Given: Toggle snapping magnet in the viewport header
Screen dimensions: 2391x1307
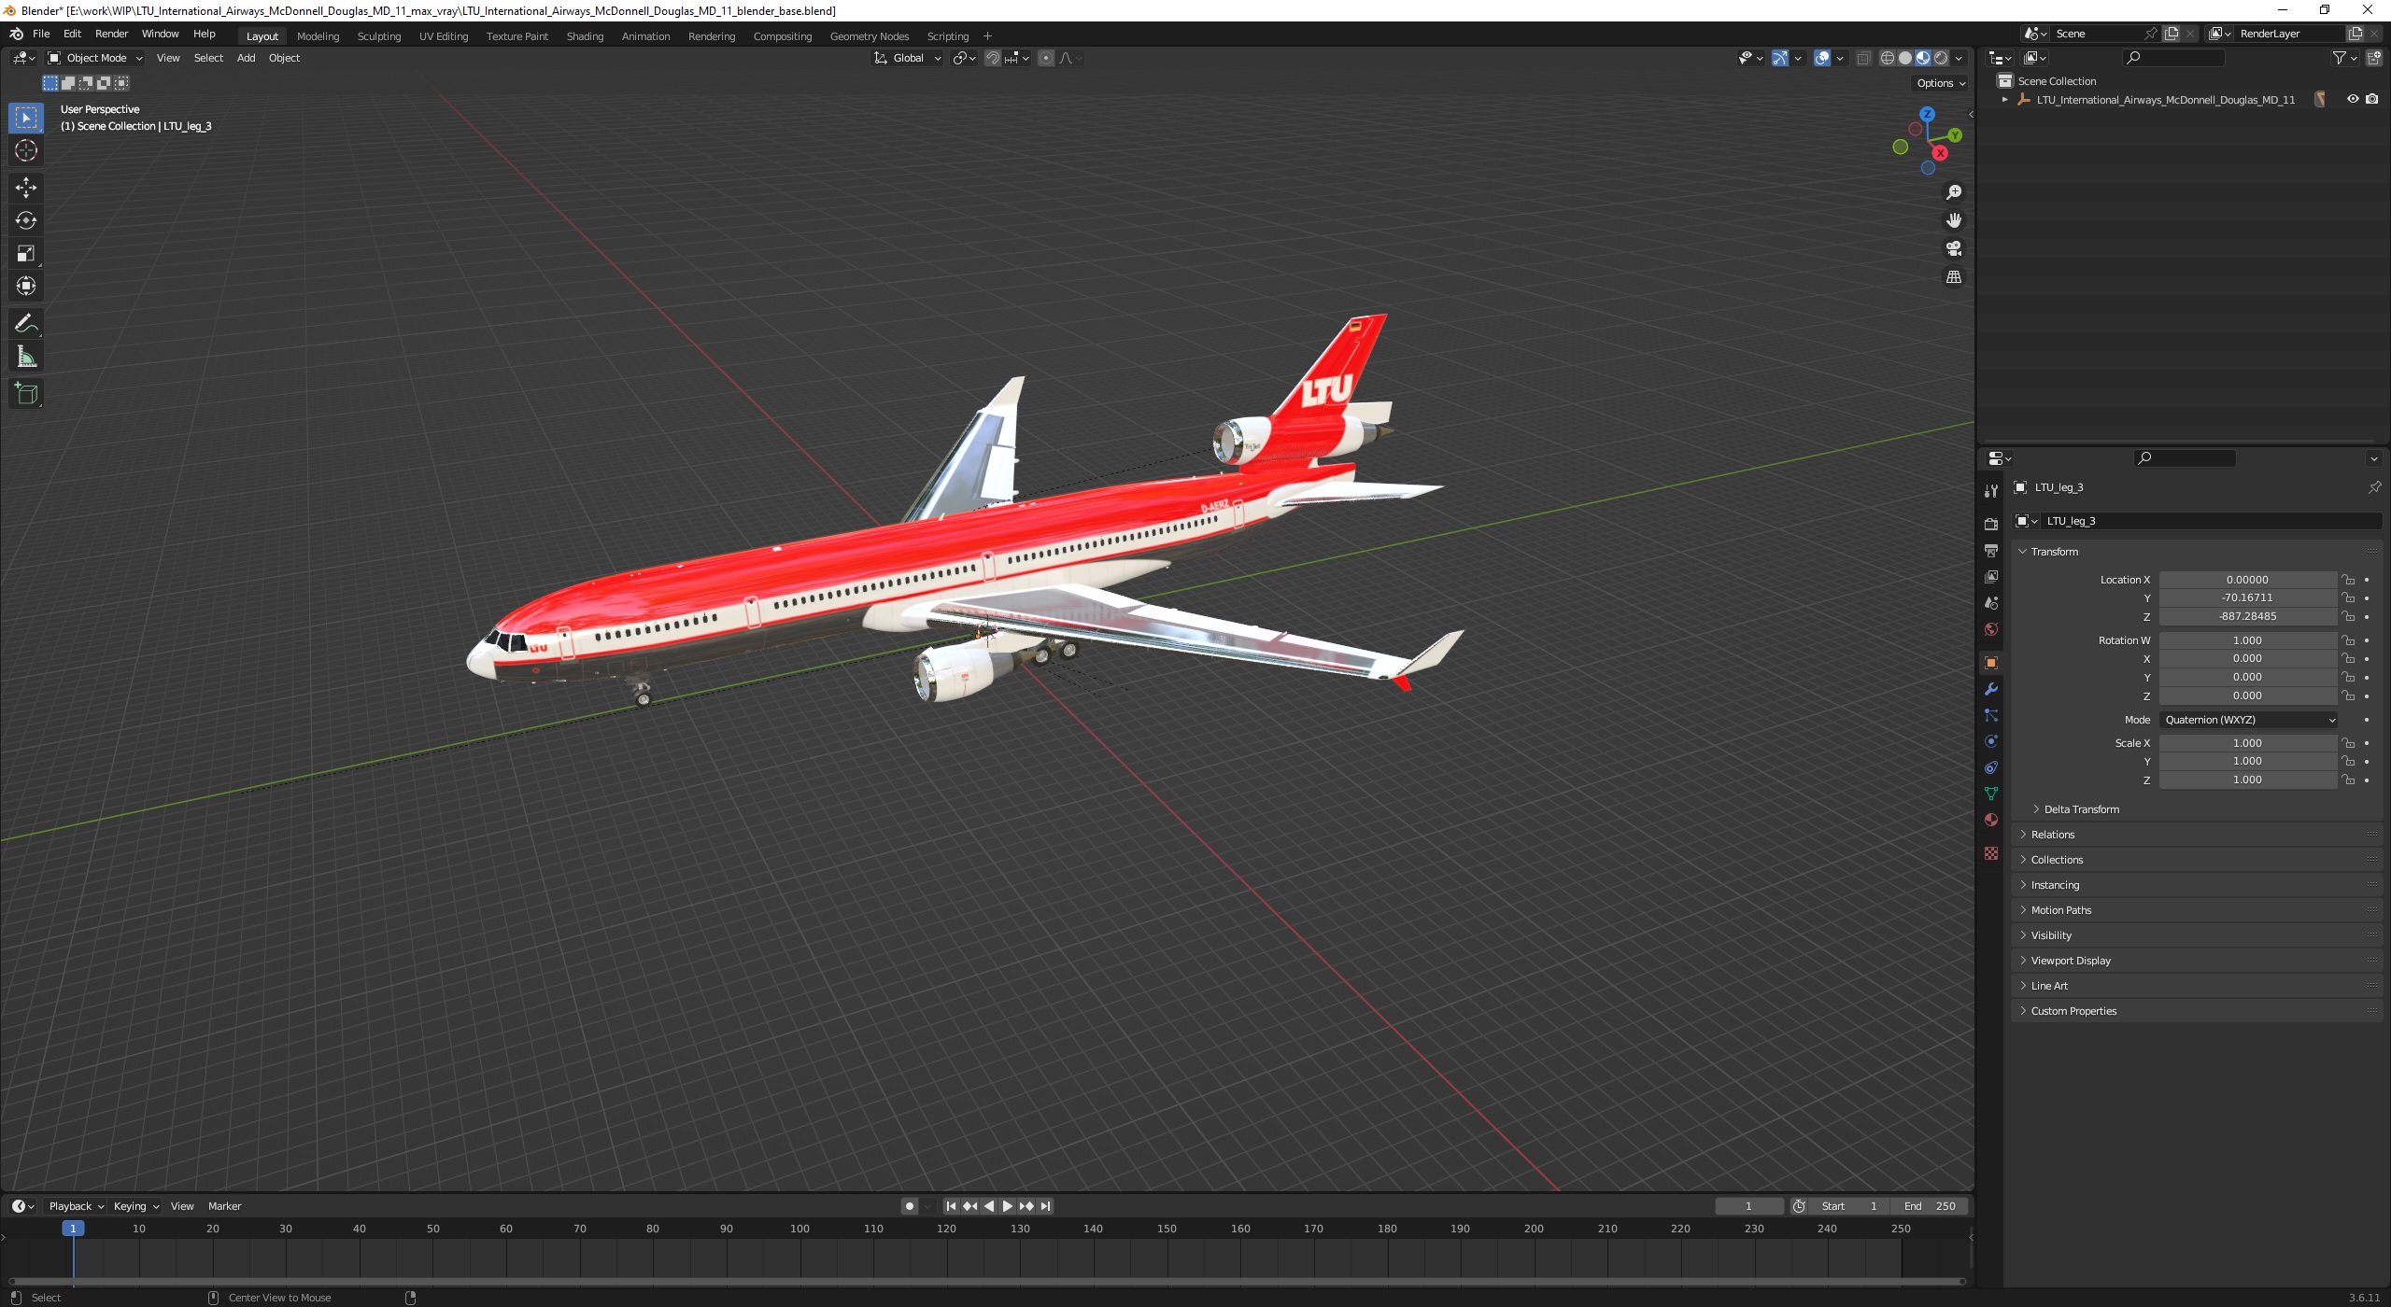Looking at the screenshot, I should pyautogui.click(x=993, y=58).
